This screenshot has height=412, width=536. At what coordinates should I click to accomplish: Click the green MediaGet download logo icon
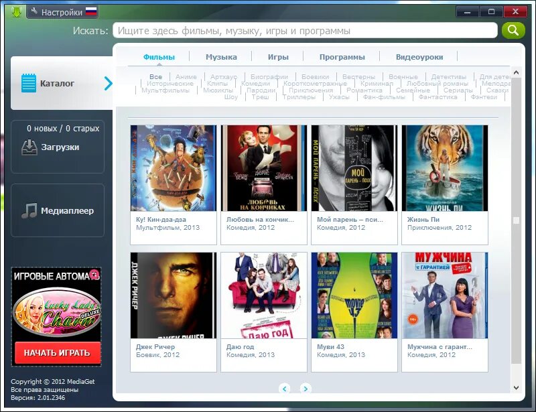[16, 12]
